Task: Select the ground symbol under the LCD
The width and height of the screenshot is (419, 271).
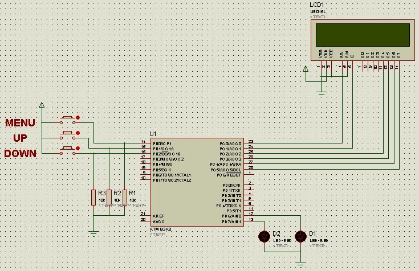Action: click(321, 94)
